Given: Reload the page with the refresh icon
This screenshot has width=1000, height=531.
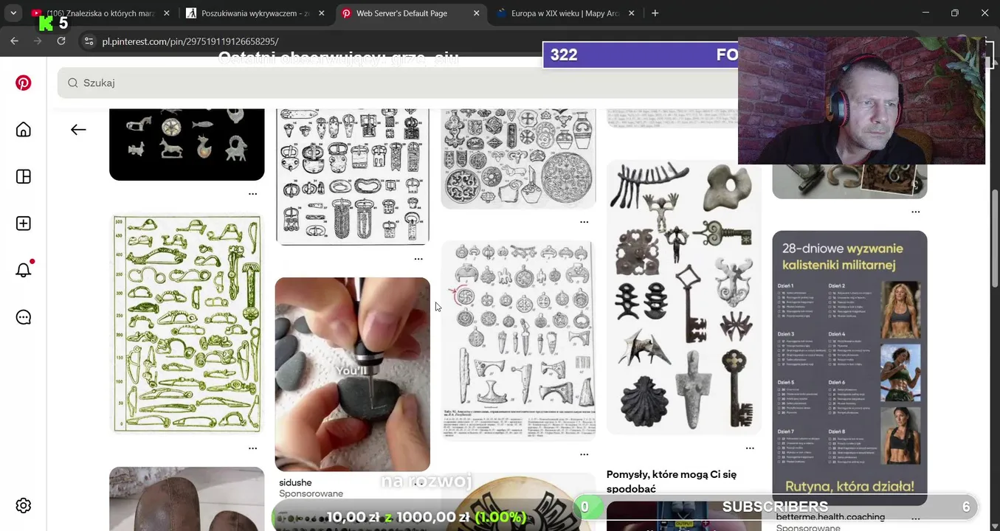Looking at the screenshot, I should click(61, 41).
